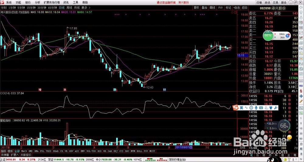304x162 pixels.
Task: Expand the 更多 periods dropdown
Action: pos(86,8)
